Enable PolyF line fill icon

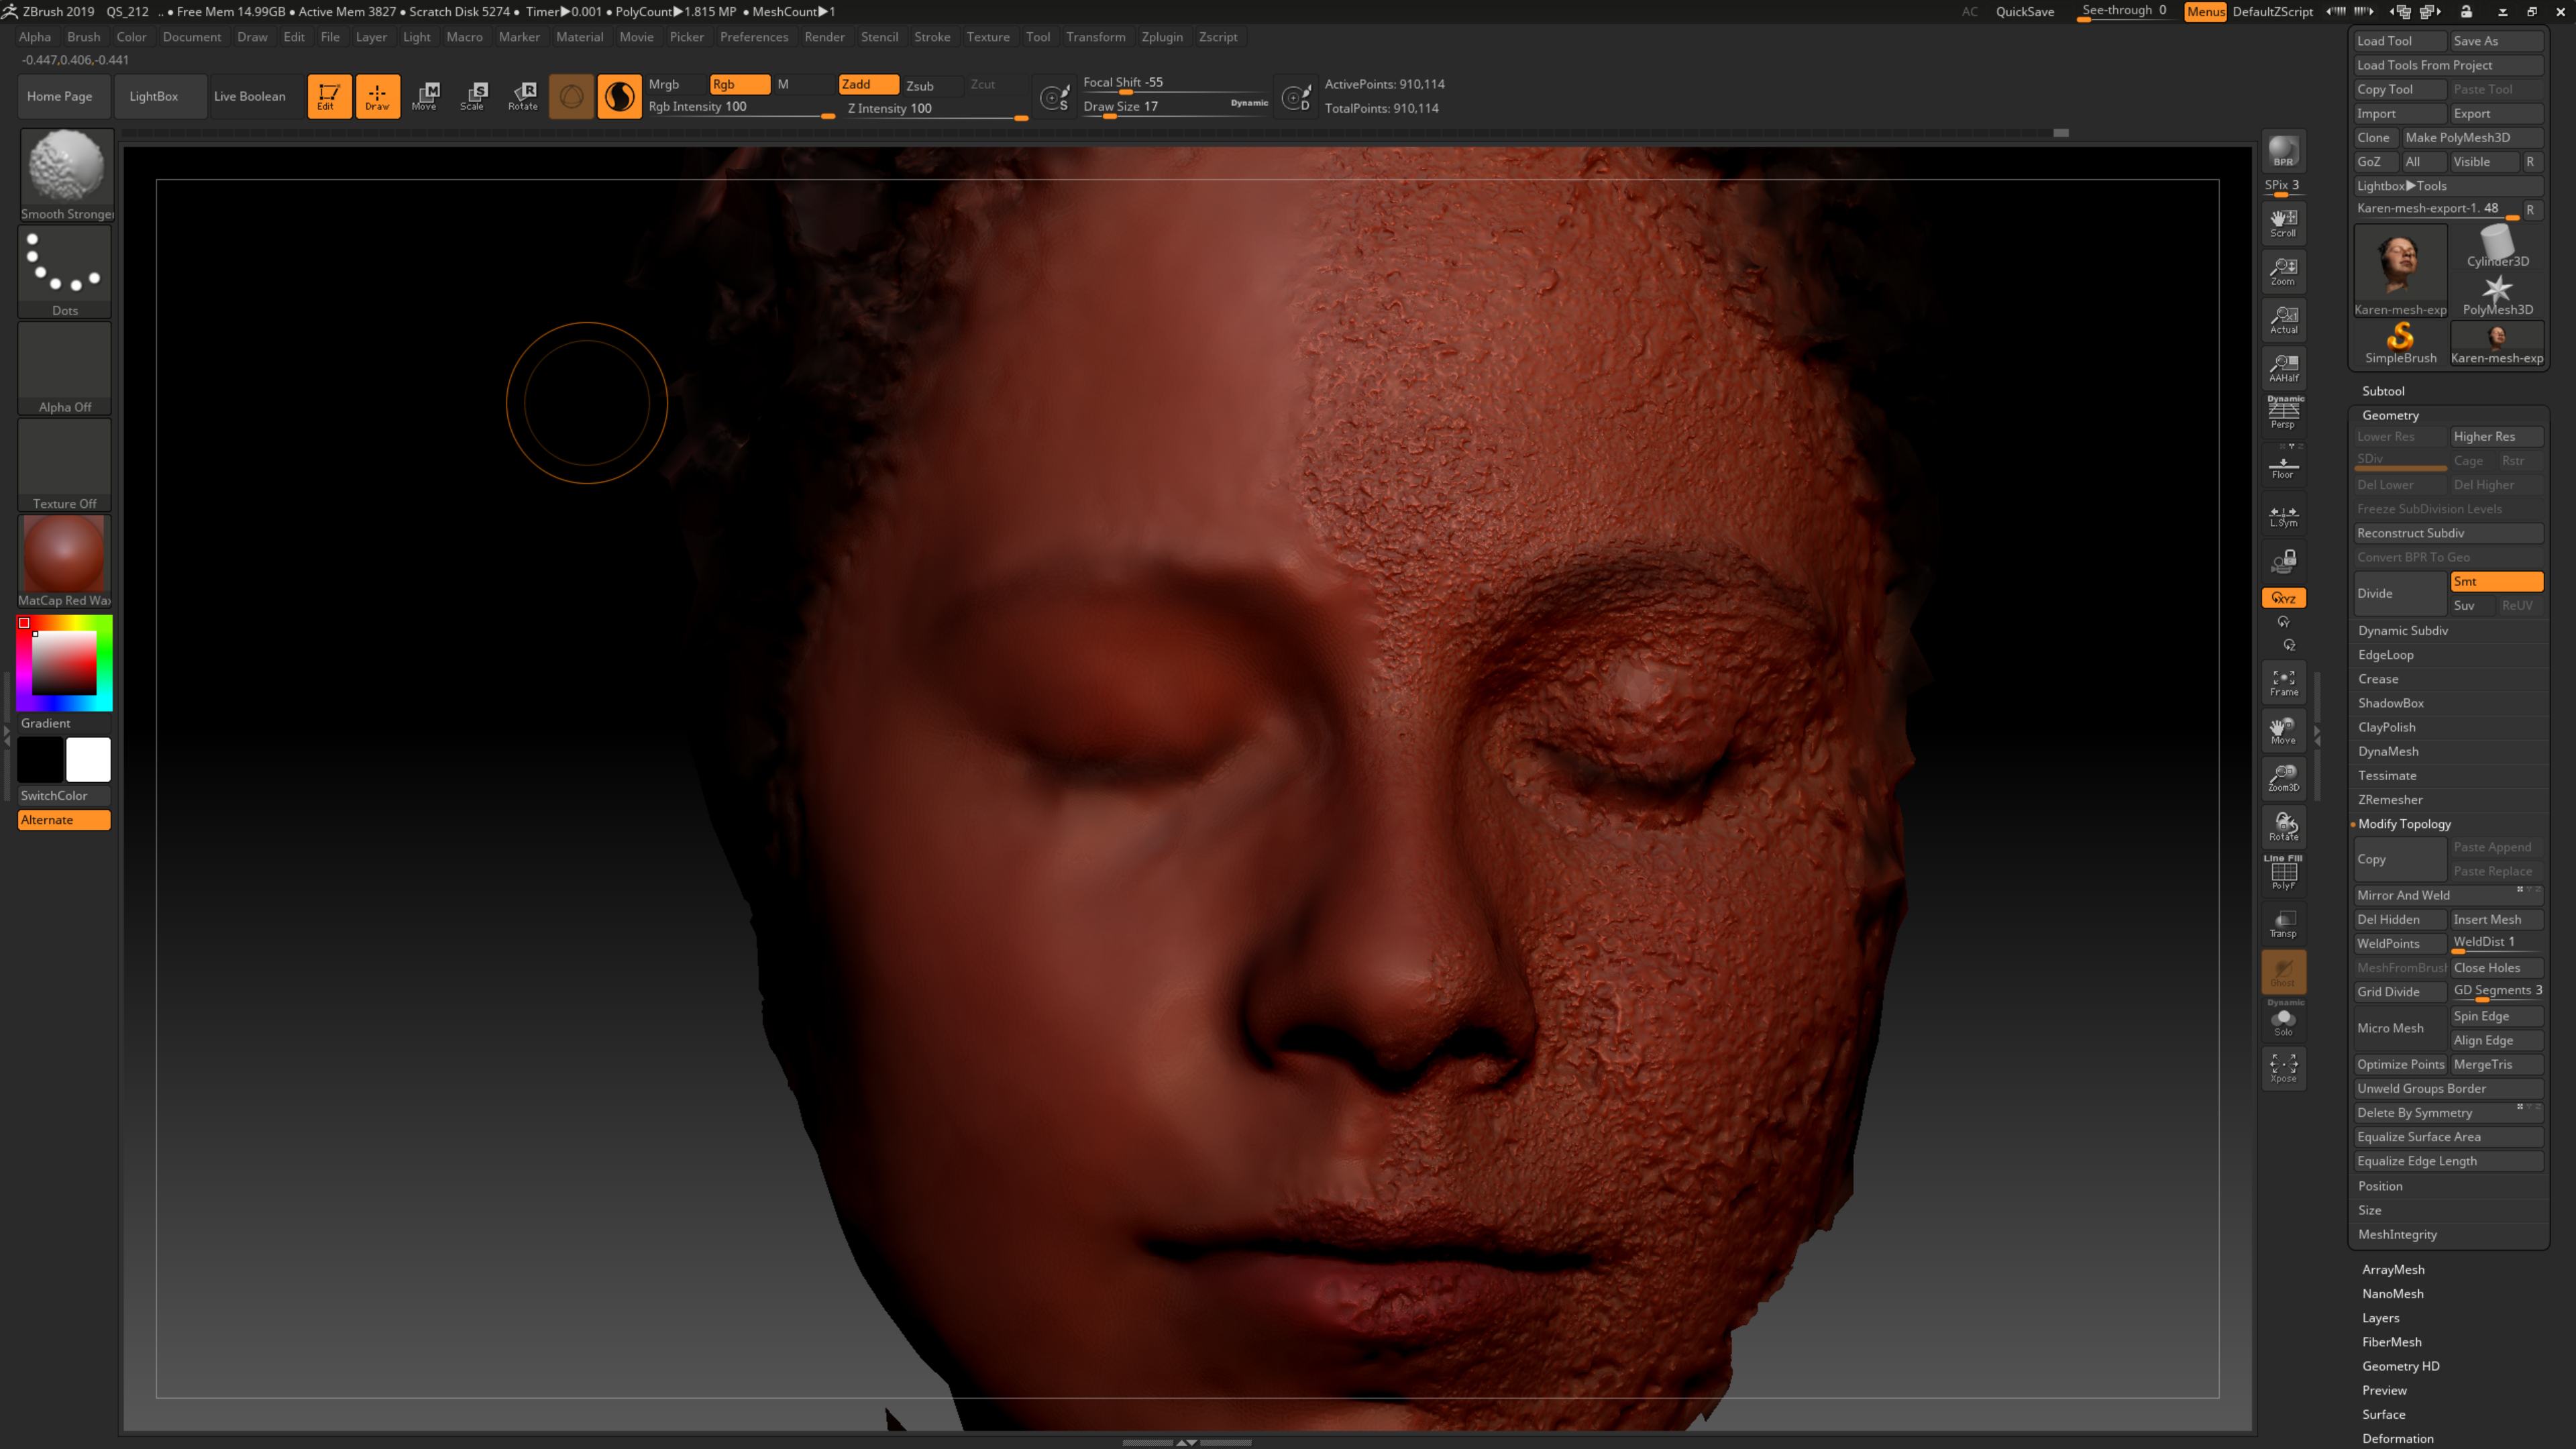click(x=2283, y=873)
